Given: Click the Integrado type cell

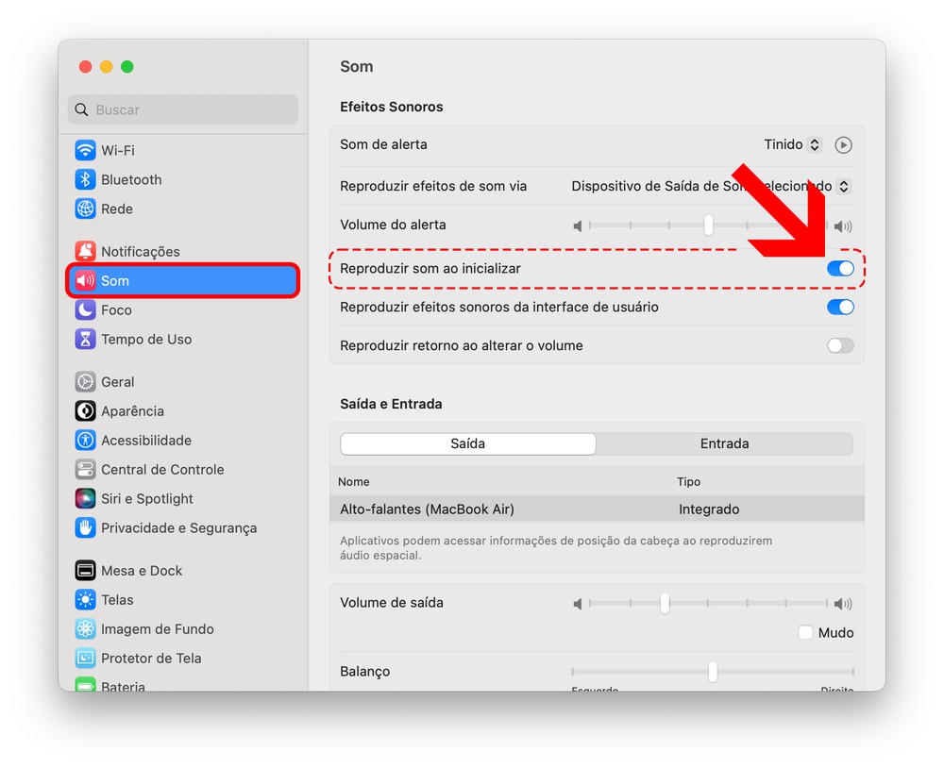Looking at the screenshot, I should tap(709, 509).
